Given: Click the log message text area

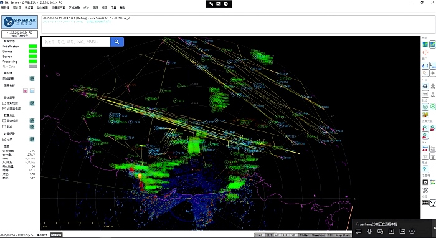Looking at the screenshot, I should 239,24.
